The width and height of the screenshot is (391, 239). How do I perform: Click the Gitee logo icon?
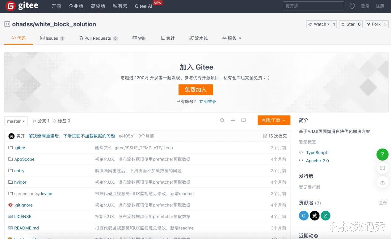10,6
